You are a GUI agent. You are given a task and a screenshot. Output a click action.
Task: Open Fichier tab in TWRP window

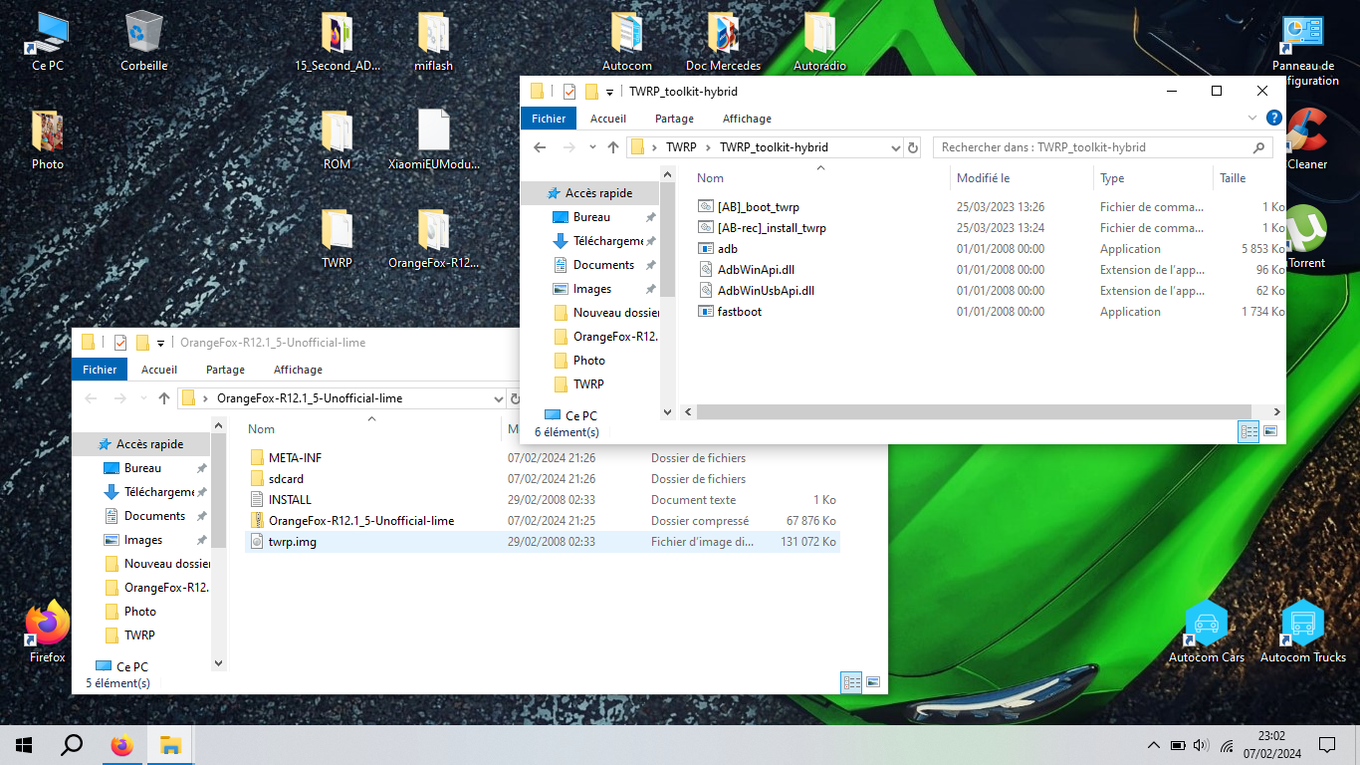549,118
